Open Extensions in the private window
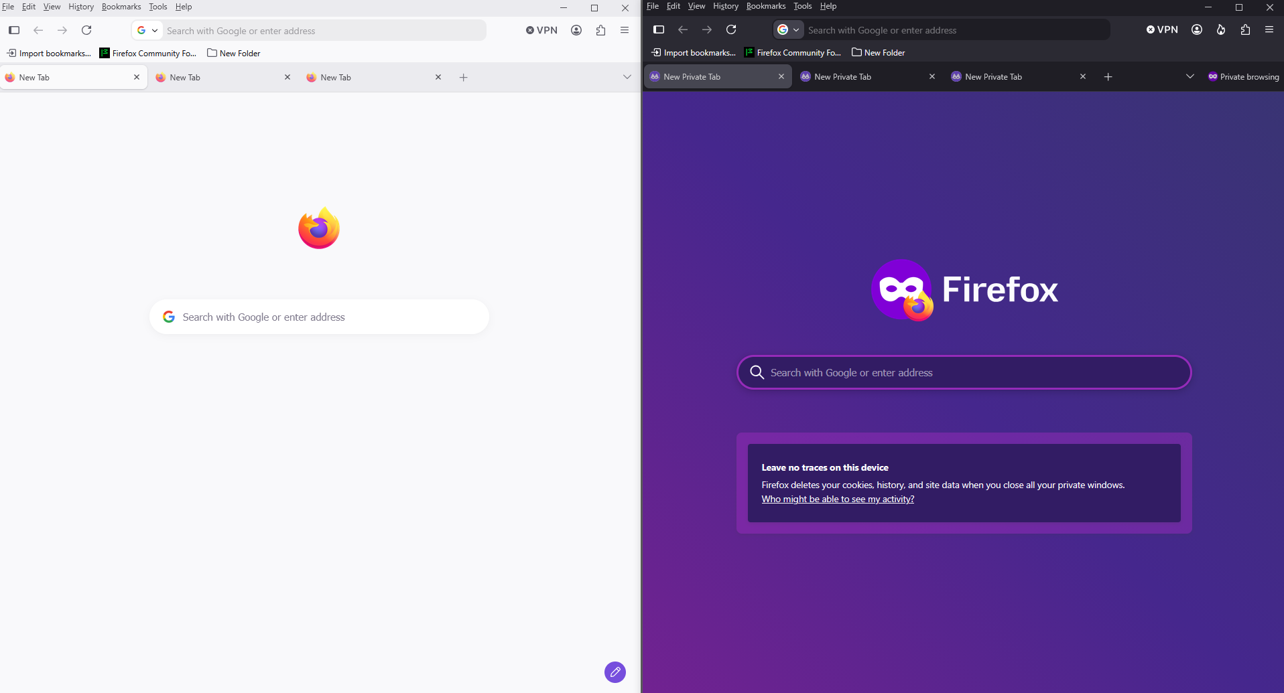1284x693 pixels. click(1245, 29)
